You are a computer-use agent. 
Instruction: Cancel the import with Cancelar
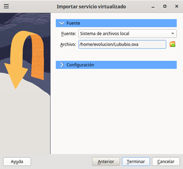[x=166, y=161]
